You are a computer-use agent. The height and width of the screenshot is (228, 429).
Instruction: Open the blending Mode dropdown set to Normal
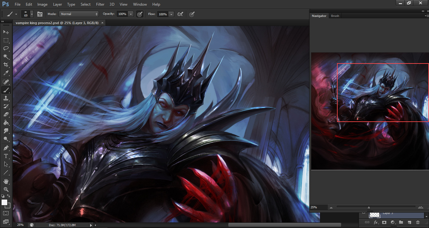tap(79, 14)
